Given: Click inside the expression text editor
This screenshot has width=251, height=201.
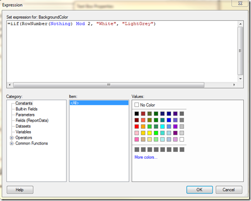Looking at the screenshot, I should coord(122,52).
